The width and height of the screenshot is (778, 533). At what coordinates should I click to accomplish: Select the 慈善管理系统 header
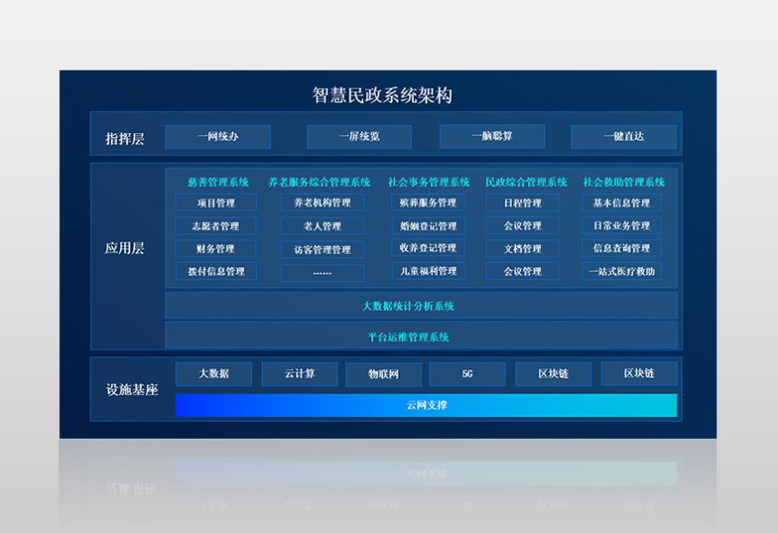coord(215,182)
